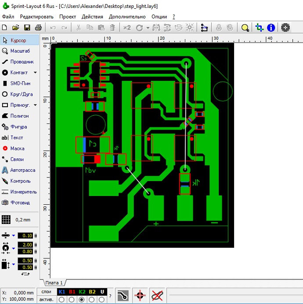This screenshot has height=304, width=303.
Task: Click the track width field 0.10
Action: [x=25, y=236]
